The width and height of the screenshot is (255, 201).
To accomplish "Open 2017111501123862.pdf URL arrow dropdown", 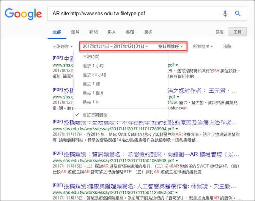I will 176,193.
